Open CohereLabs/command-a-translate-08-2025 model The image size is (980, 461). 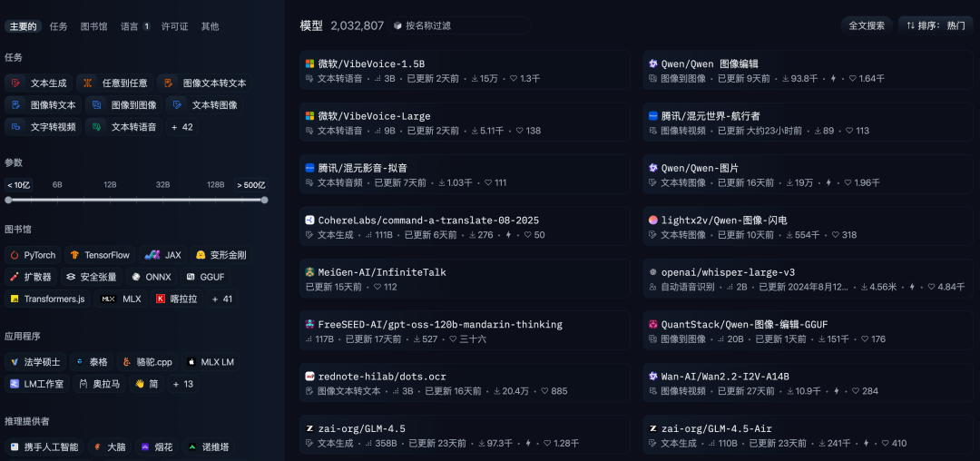coord(465,227)
